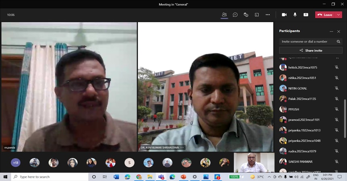The height and width of the screenshot is (181, 347).
Task: Click muted mic icon next to NITIN GOYAL
Action: tap(337, 88)
